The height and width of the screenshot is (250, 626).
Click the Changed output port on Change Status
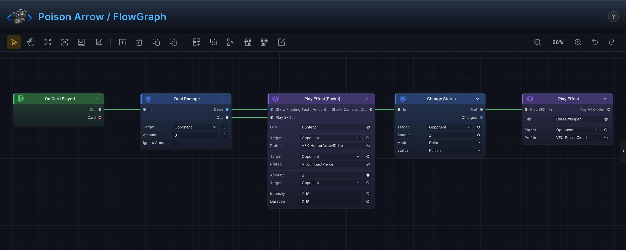click(x=481, y=118)
